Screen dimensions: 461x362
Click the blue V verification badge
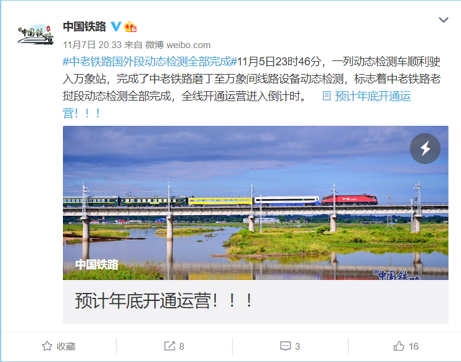coord(115,27)
